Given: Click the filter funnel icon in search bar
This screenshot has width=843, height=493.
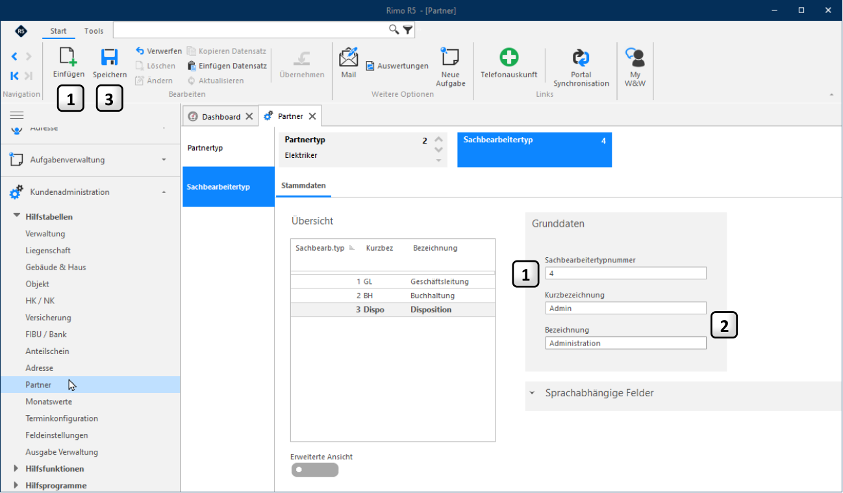Looking at the screenshot, I should point(407,30).
